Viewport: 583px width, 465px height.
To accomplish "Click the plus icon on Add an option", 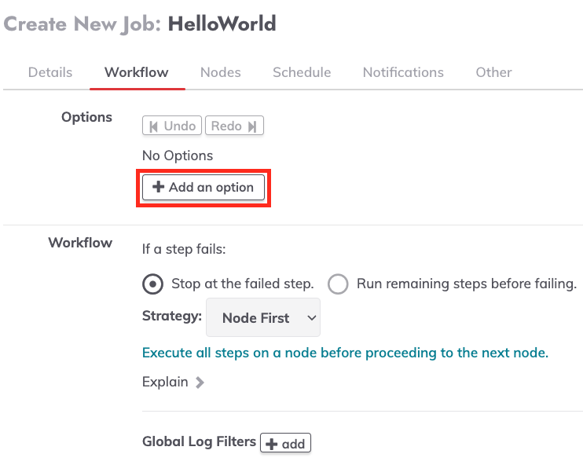I will [x=159, y=187].
